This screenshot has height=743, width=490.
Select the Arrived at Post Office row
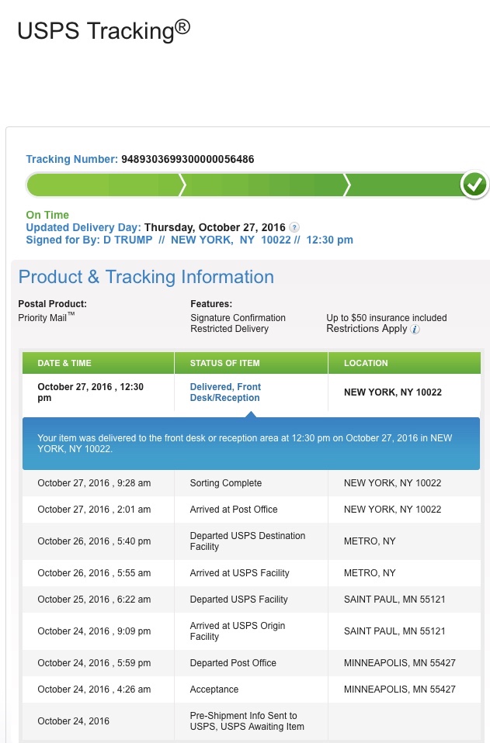point(251,510)
